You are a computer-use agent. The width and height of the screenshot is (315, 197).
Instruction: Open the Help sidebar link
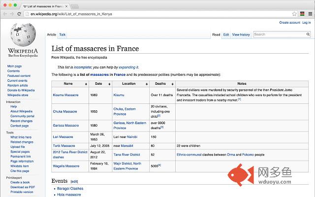[13, 106]
